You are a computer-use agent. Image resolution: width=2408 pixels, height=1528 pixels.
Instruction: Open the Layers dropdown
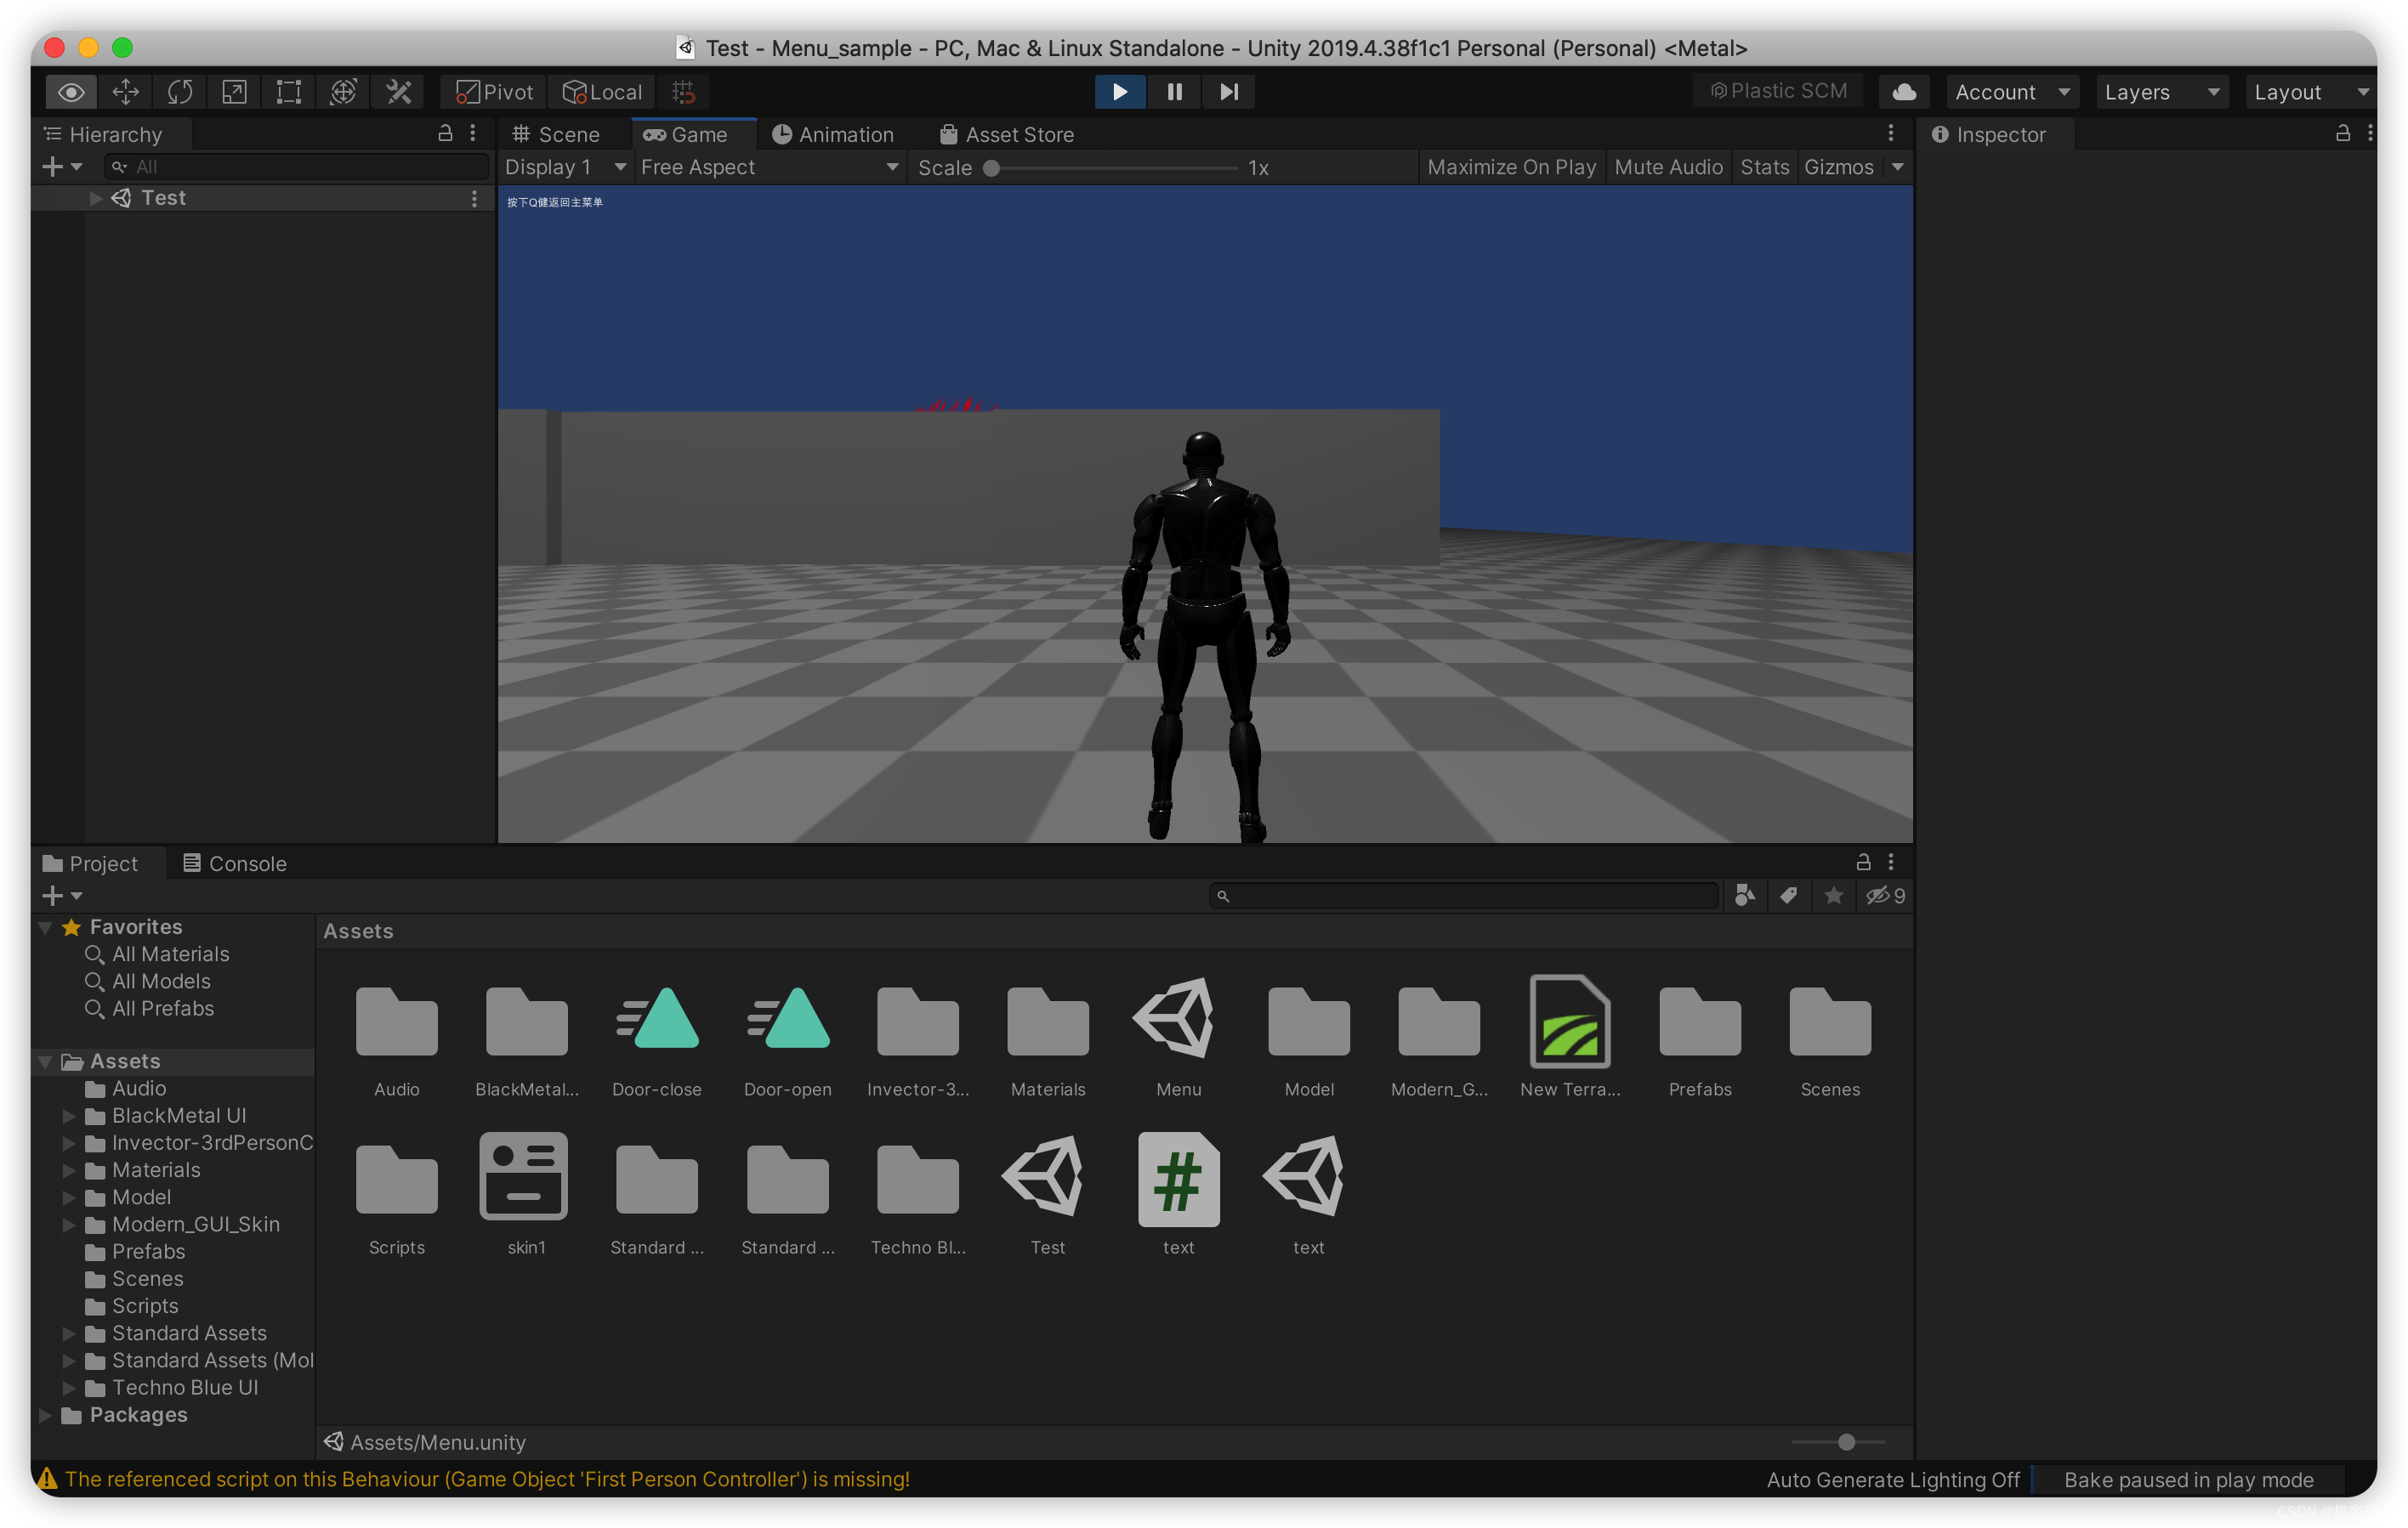click(x=2160, y=92)
